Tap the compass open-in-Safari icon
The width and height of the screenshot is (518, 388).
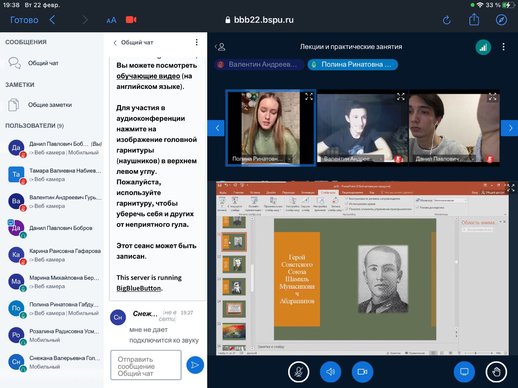501,20
